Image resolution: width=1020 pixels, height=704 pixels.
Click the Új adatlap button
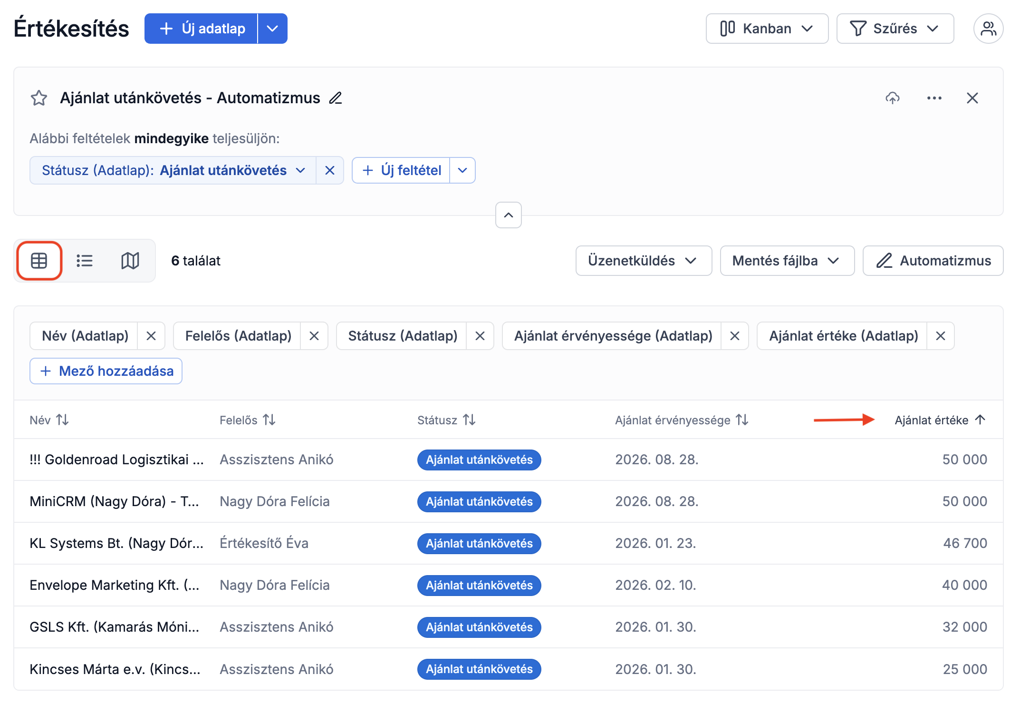point(201,29)
